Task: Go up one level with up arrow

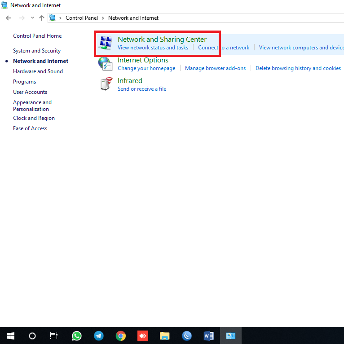Action: (42, 18)
